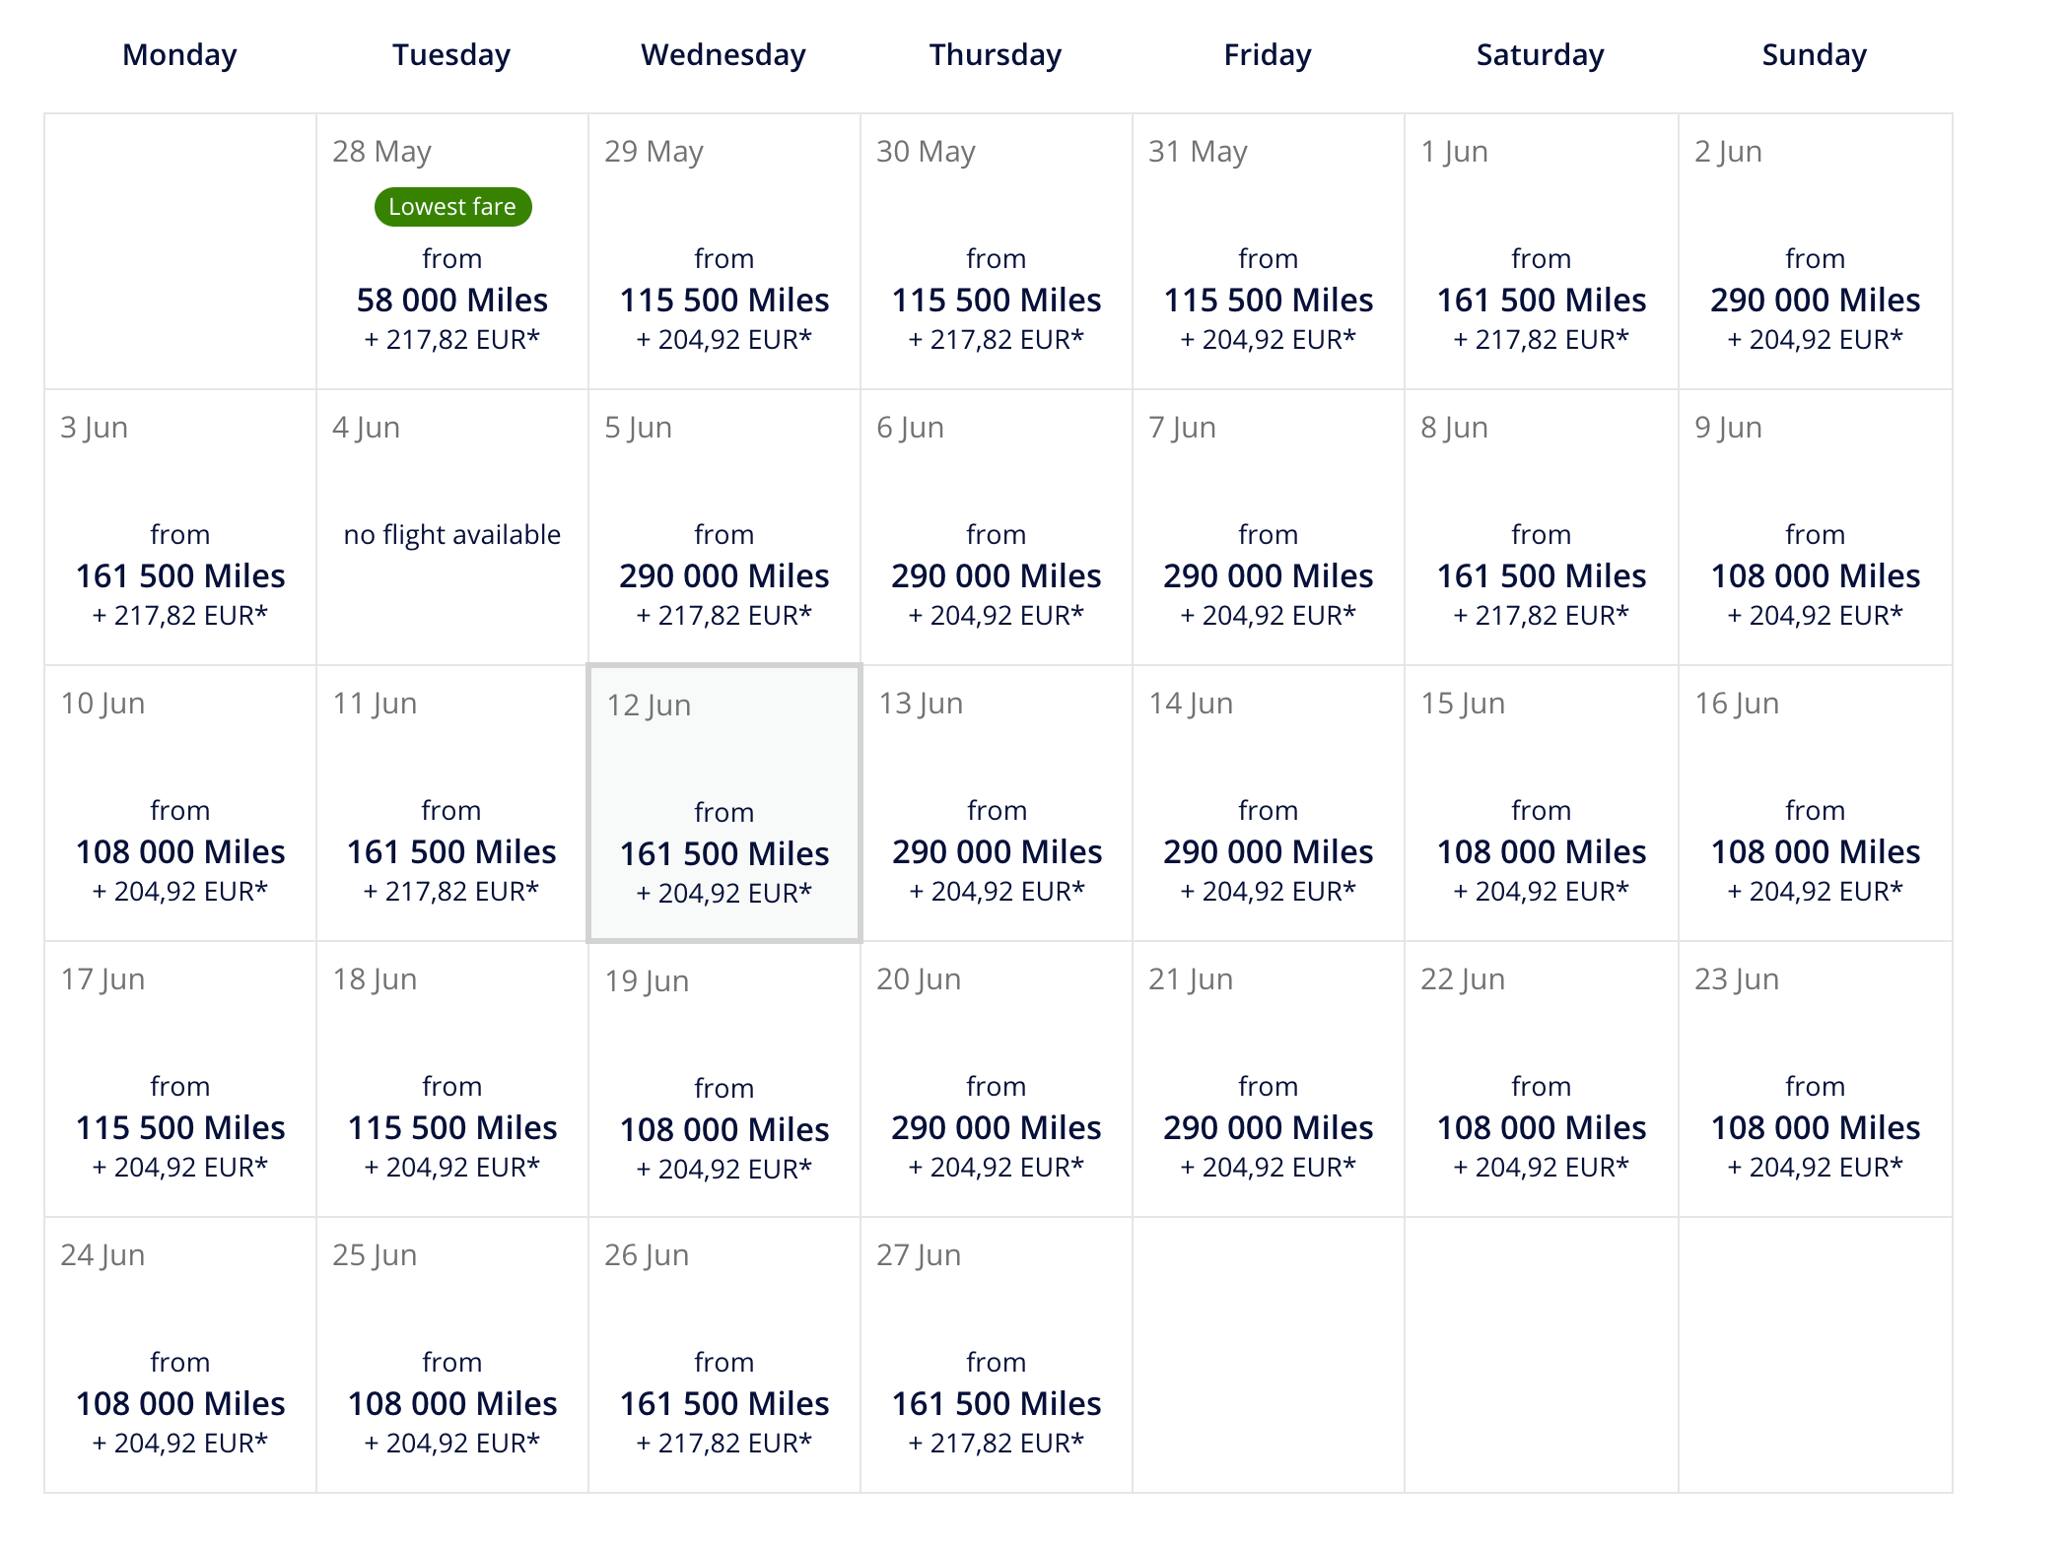The image size is (2066, 1549).
Task: Pick the 17 Jun 115 500 Miles fare
Action: (x=180, y=1079)
